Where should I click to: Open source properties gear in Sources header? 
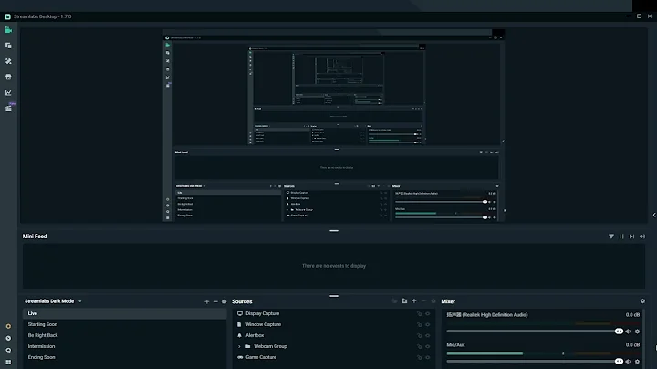(x=433, y=301)
